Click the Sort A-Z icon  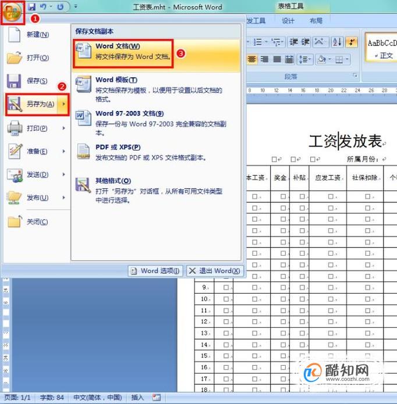338,42
